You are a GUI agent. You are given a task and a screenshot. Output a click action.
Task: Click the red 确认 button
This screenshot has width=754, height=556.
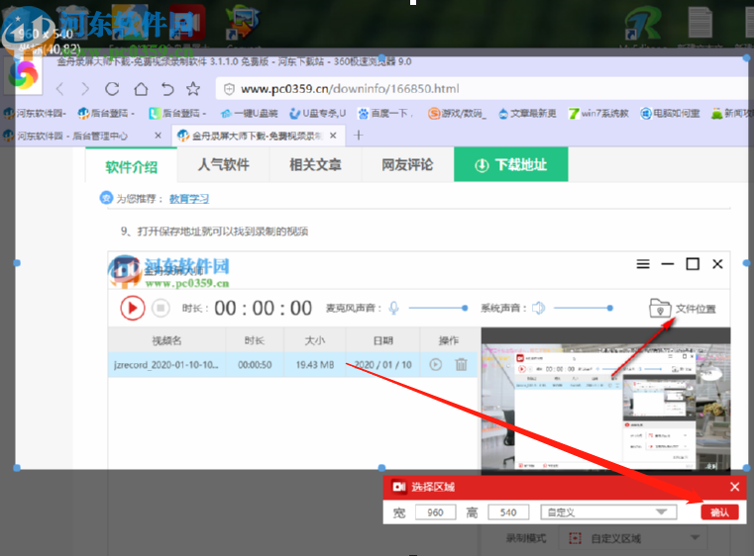[x=719, y=512]
